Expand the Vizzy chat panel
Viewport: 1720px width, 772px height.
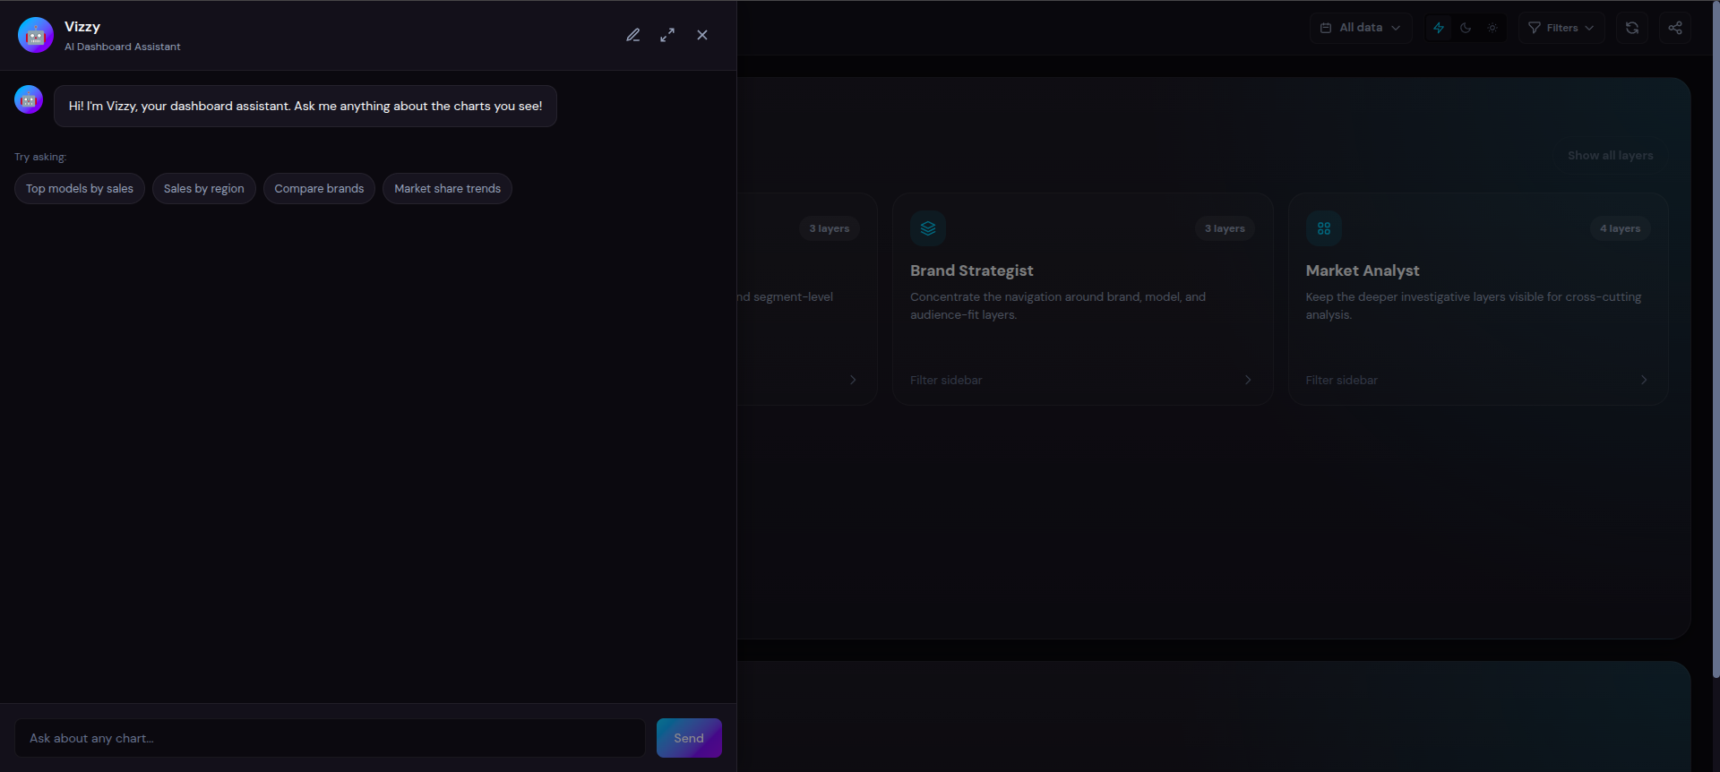(x=667, y=35)
